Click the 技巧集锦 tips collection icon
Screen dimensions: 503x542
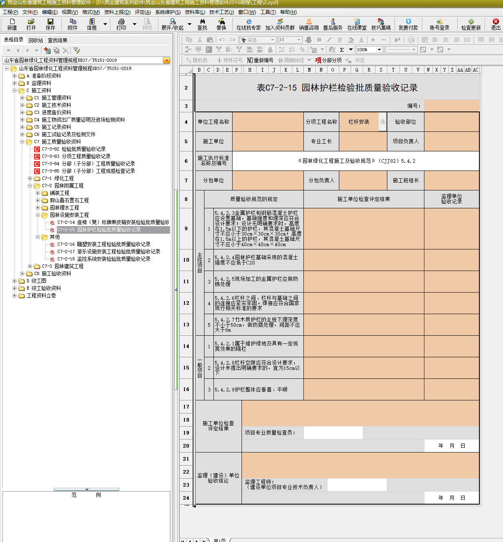click(381, 21)
